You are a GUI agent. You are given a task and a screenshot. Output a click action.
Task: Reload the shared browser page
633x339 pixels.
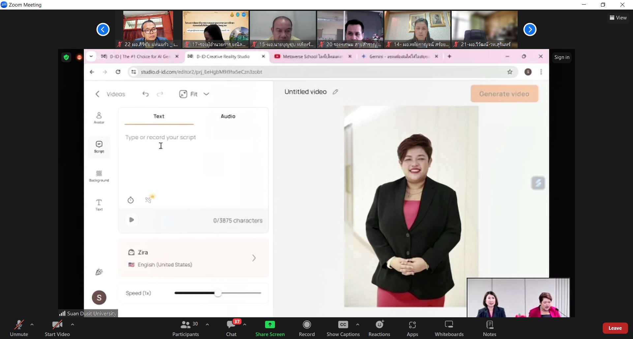(118, 72)
